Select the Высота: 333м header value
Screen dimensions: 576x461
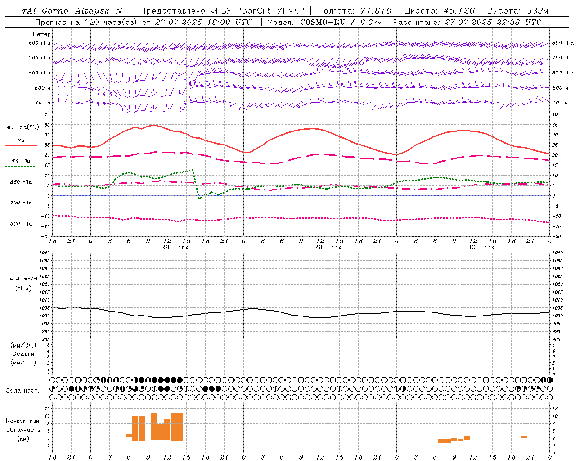click(517, 11)
